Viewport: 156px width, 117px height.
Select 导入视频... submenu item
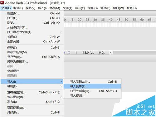point(92,96)
